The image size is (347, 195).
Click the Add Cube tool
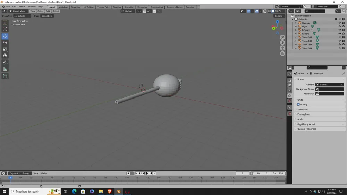[x=5, y=76]
